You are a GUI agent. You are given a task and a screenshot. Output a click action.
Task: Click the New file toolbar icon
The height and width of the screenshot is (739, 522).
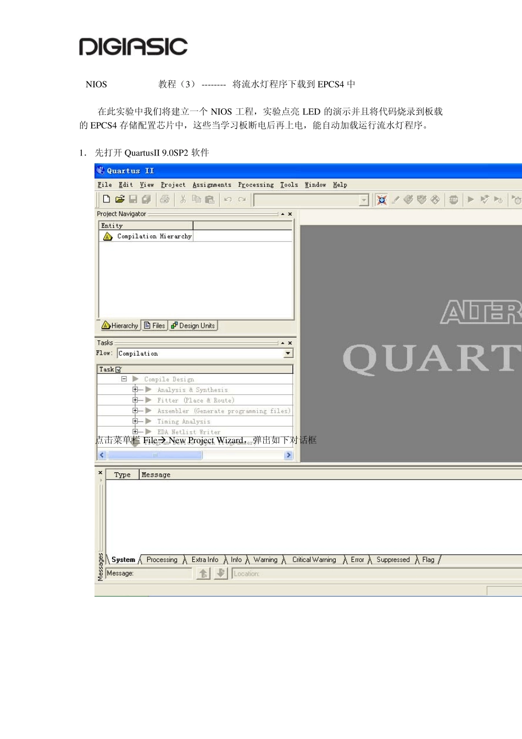point(107,199)
